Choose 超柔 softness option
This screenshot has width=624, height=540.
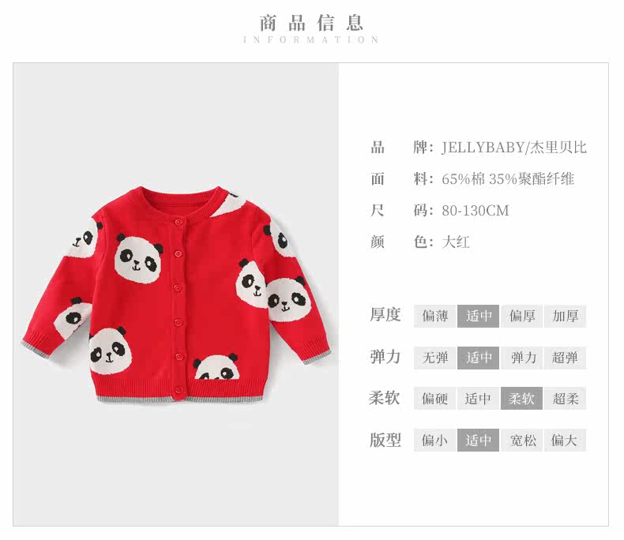(565, 398)
